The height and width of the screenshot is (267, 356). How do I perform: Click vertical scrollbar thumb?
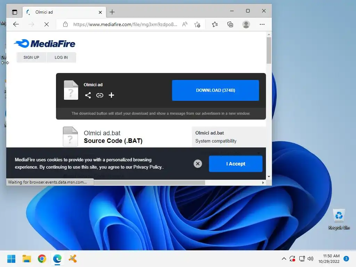click(x=269, y=50)
